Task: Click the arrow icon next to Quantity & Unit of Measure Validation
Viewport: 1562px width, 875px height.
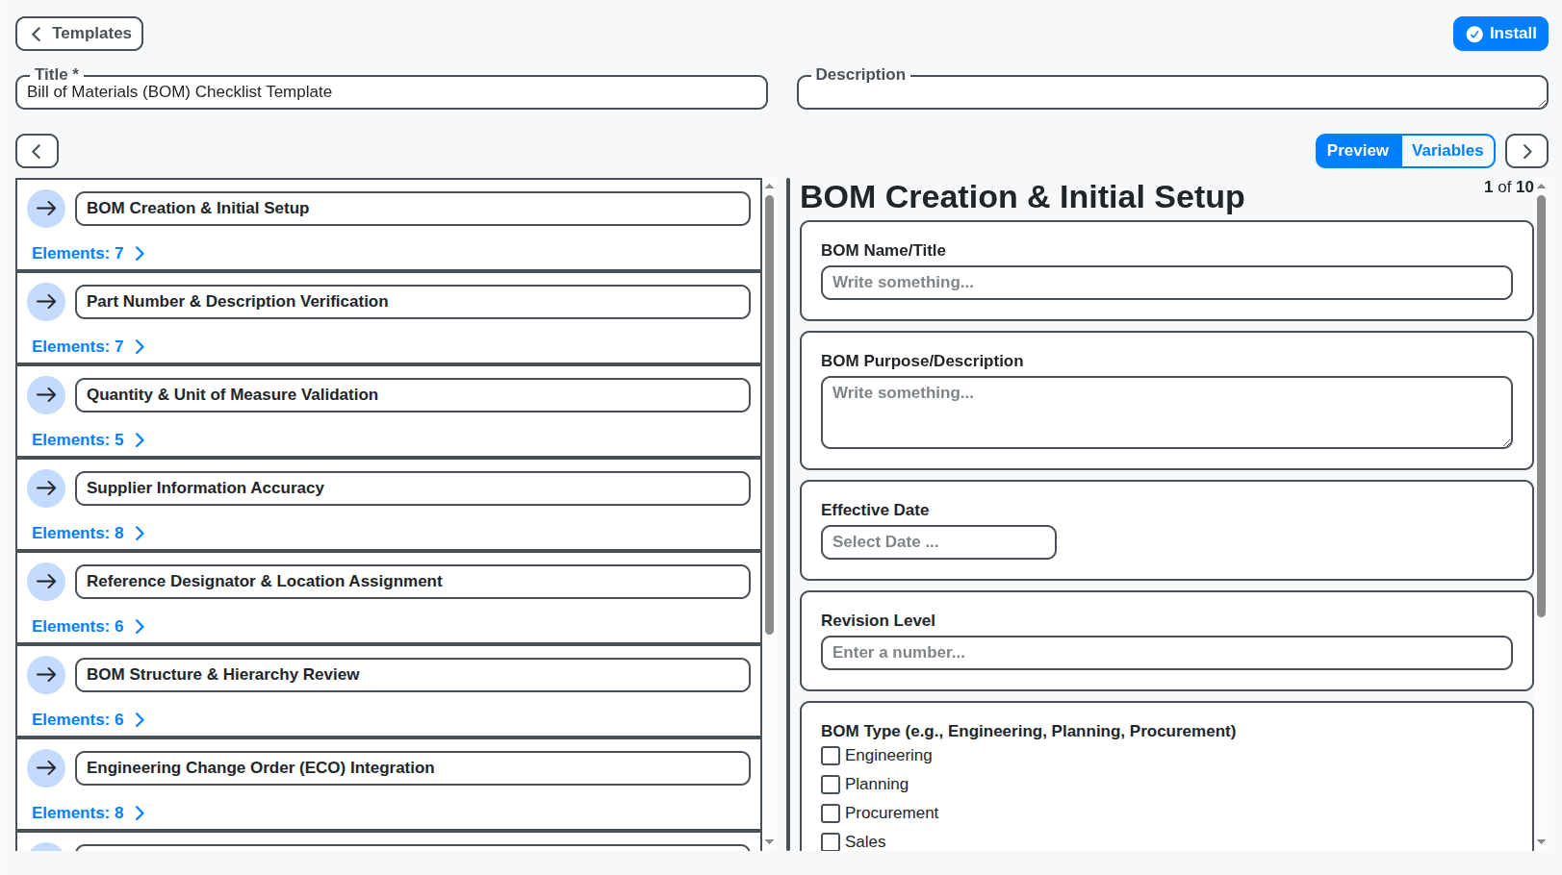Action: click(45, 394)
